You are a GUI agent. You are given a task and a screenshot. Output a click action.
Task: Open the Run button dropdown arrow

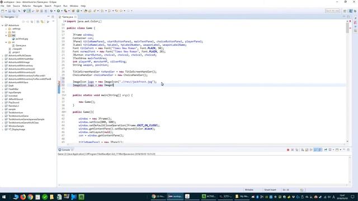point(62,11)
